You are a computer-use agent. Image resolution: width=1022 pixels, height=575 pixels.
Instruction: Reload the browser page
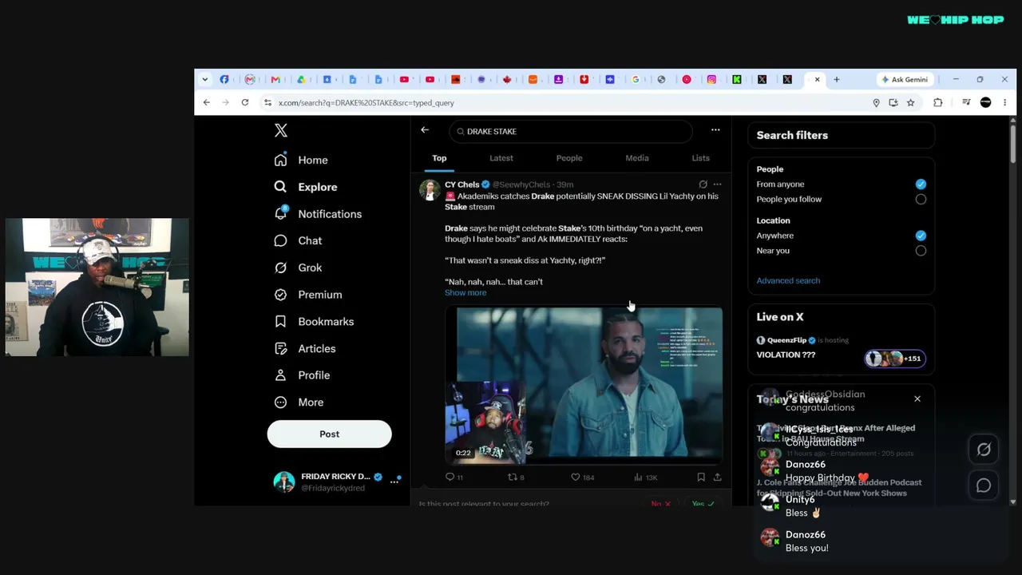245,102
